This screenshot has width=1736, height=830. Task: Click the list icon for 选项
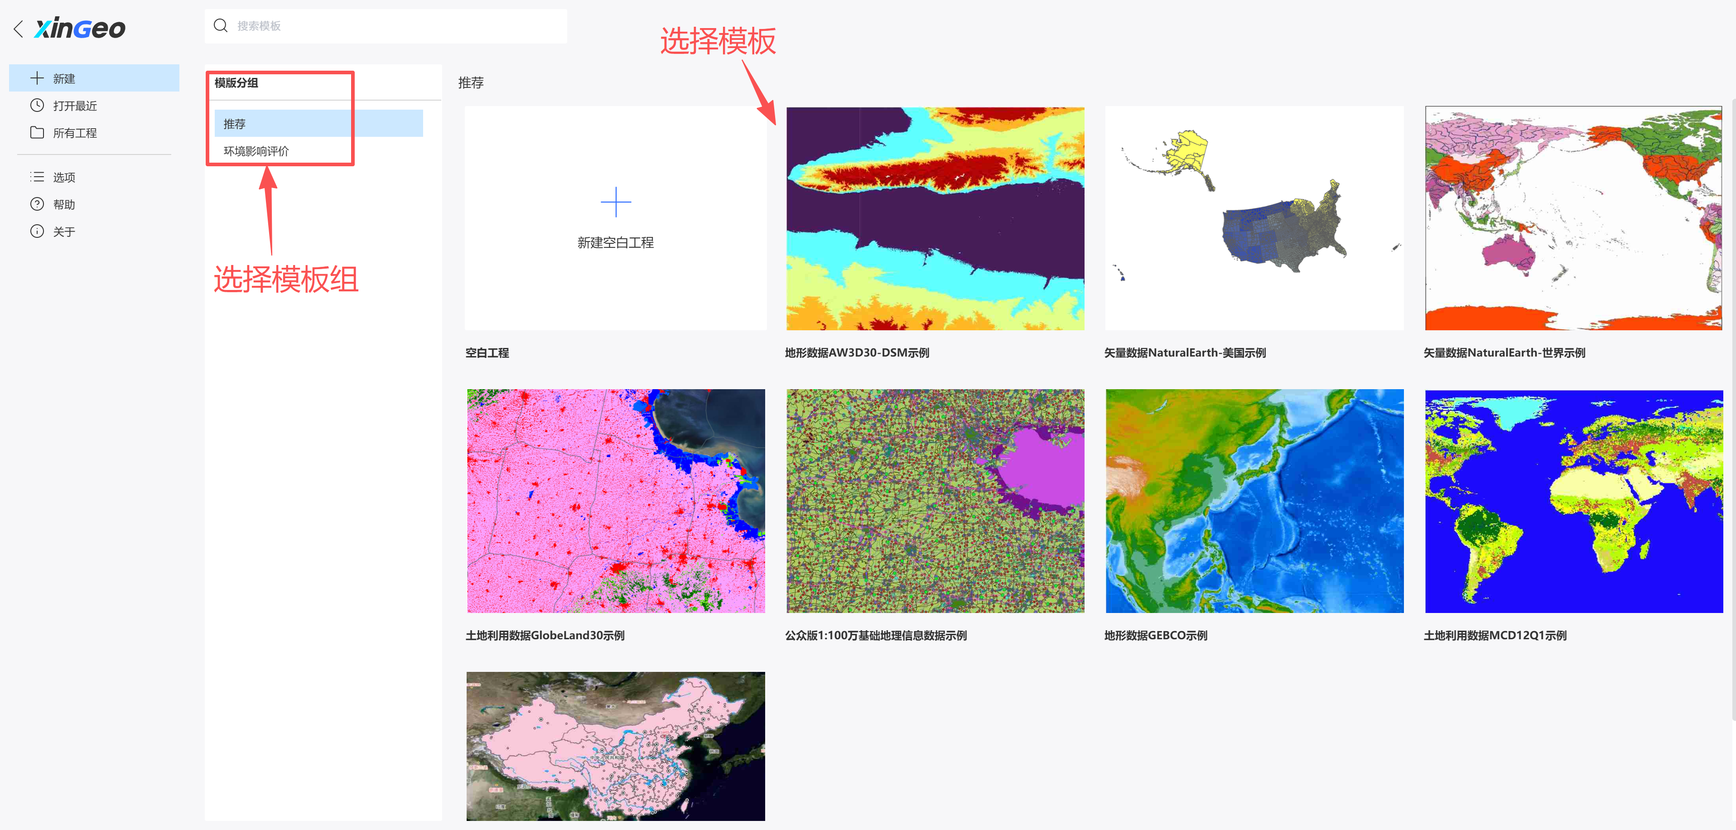tap(37, 177)
